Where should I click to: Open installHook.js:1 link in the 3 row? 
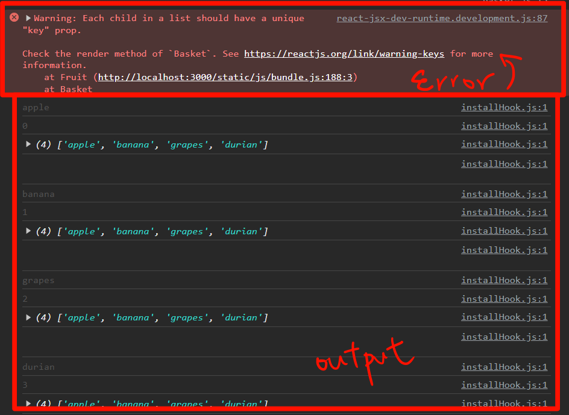tap(504, 385)
